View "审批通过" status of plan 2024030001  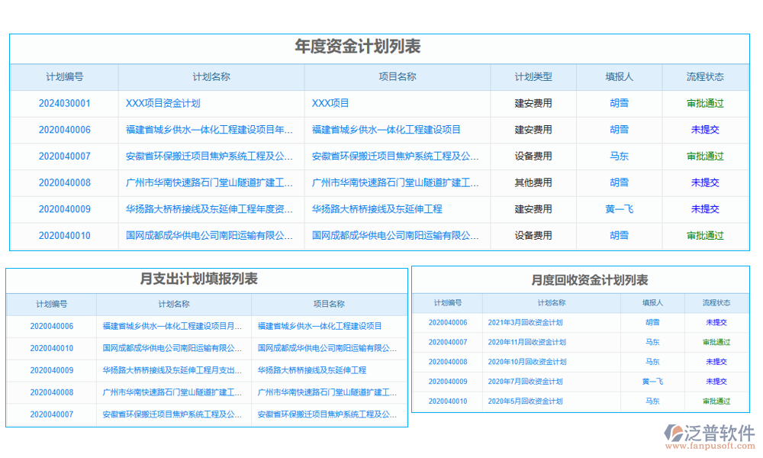[705, 103]
